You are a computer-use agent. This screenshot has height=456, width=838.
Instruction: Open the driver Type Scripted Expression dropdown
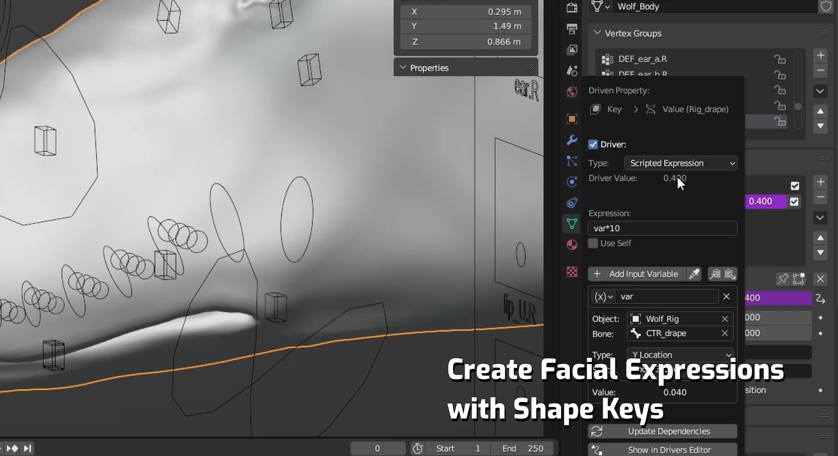tap(681, 163)
